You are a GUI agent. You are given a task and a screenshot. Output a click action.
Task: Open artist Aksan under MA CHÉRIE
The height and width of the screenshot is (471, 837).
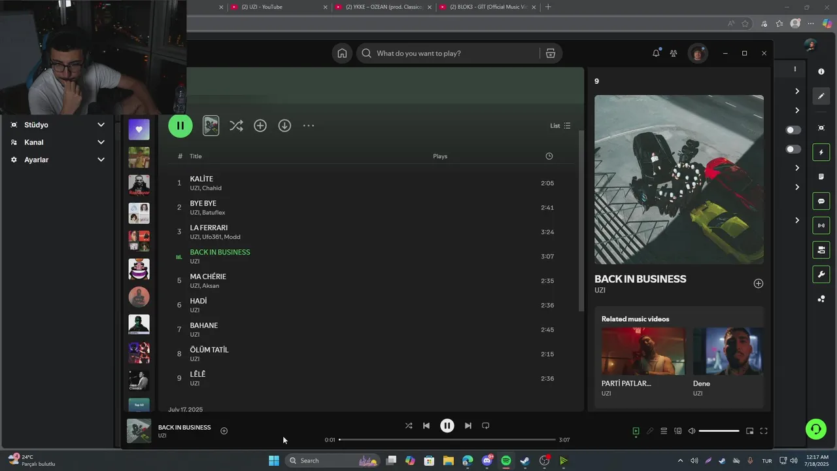(x=211, y=286)
